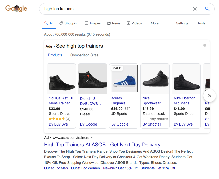The image size is (219, 179).
Task: Open the SoulCal Asti Hi Mens Trainer link
Action: (61, 101)
